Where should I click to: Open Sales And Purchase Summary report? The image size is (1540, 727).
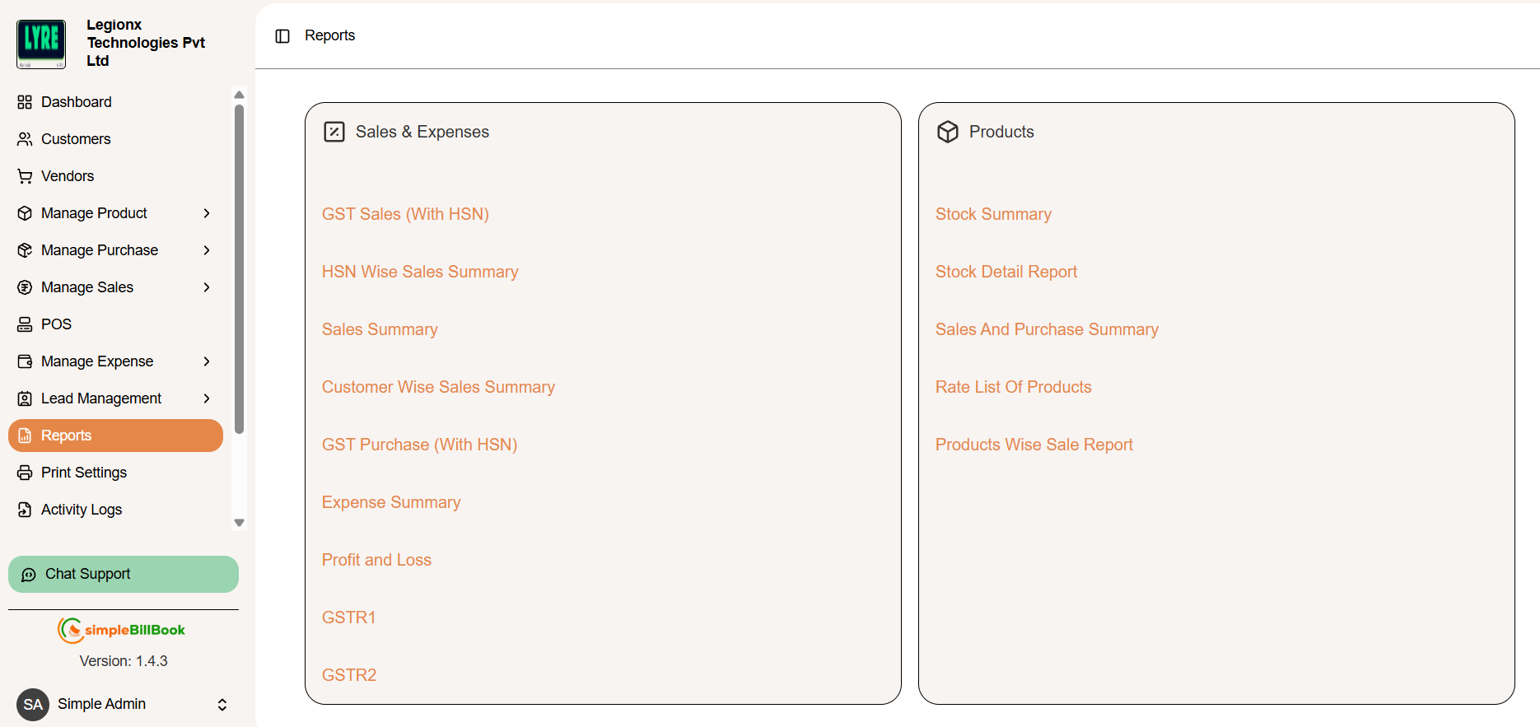pyautogui.click(x=1047, y=329)
